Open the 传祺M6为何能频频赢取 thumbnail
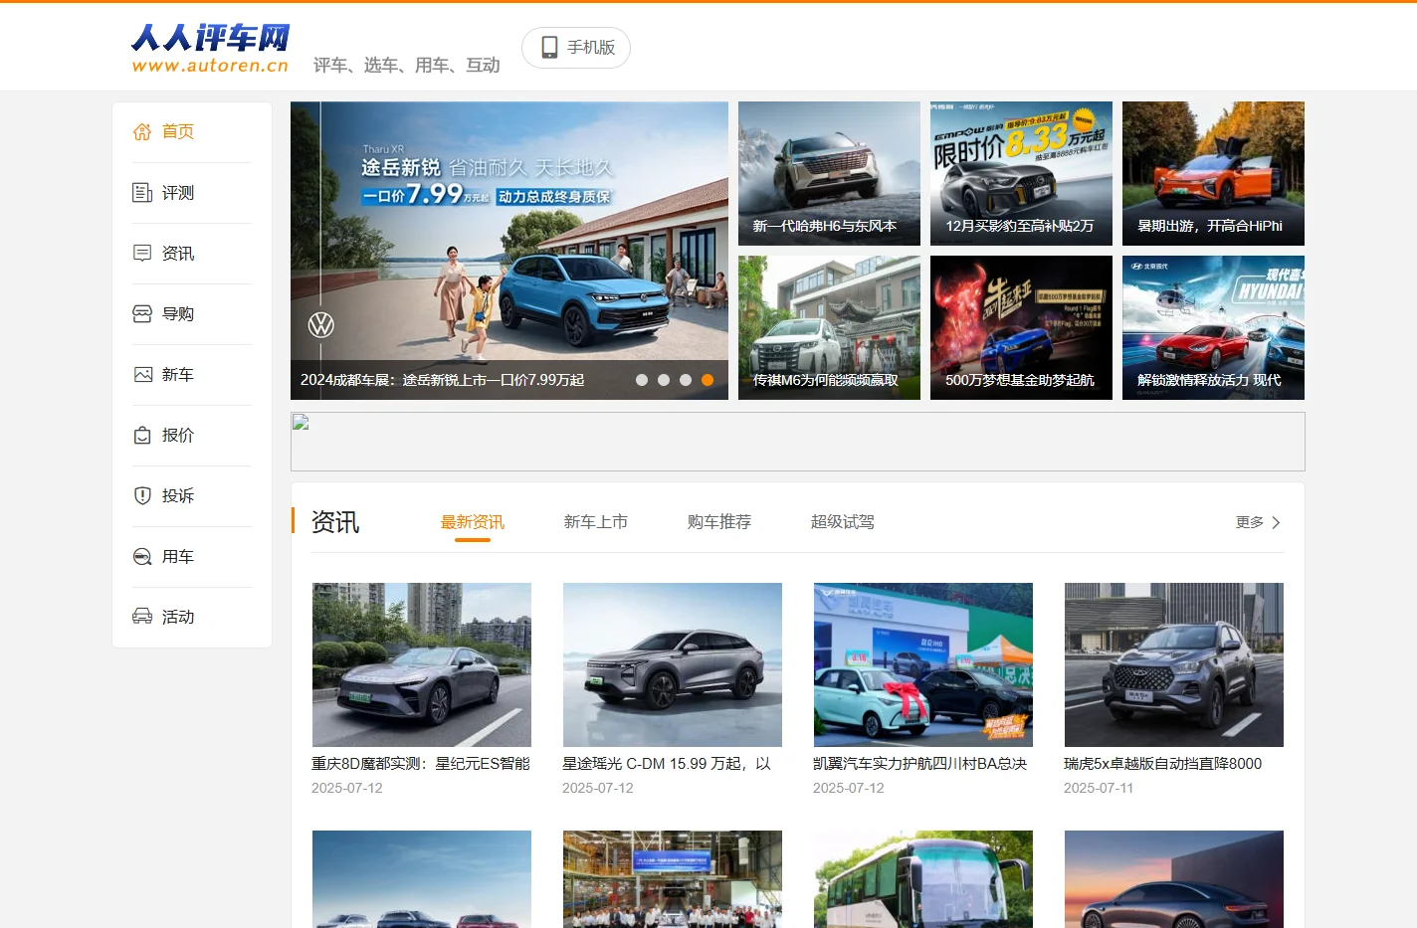 pos(829,327)
